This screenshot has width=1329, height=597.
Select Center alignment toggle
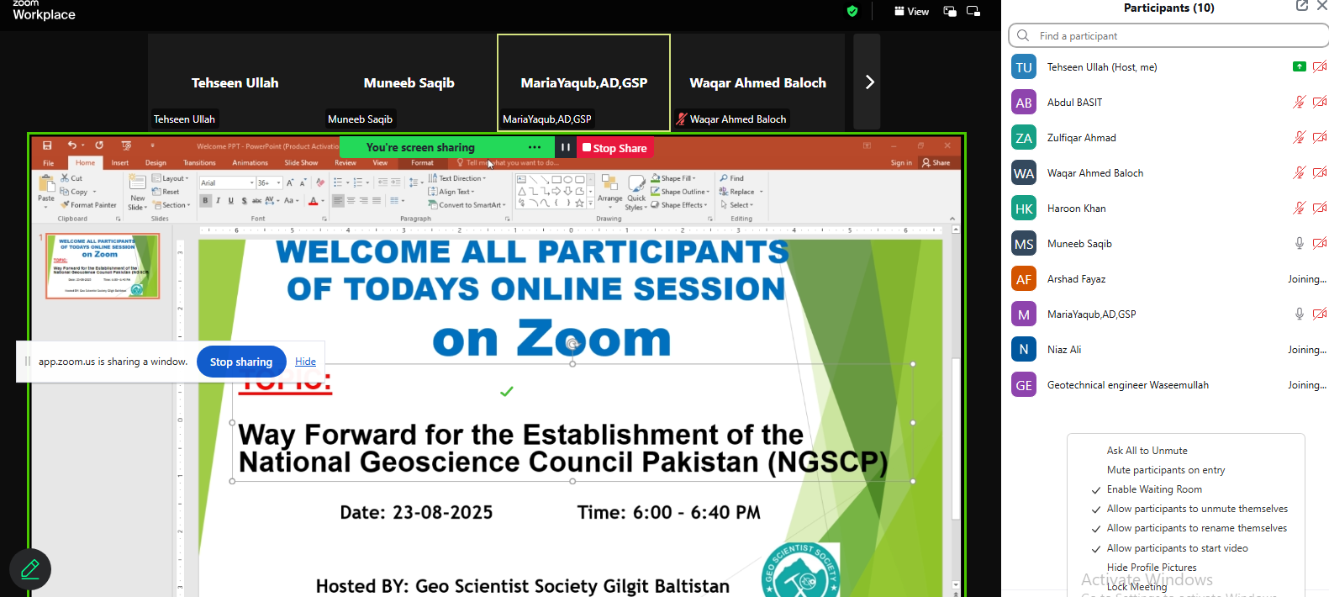(x=351, y=201)
